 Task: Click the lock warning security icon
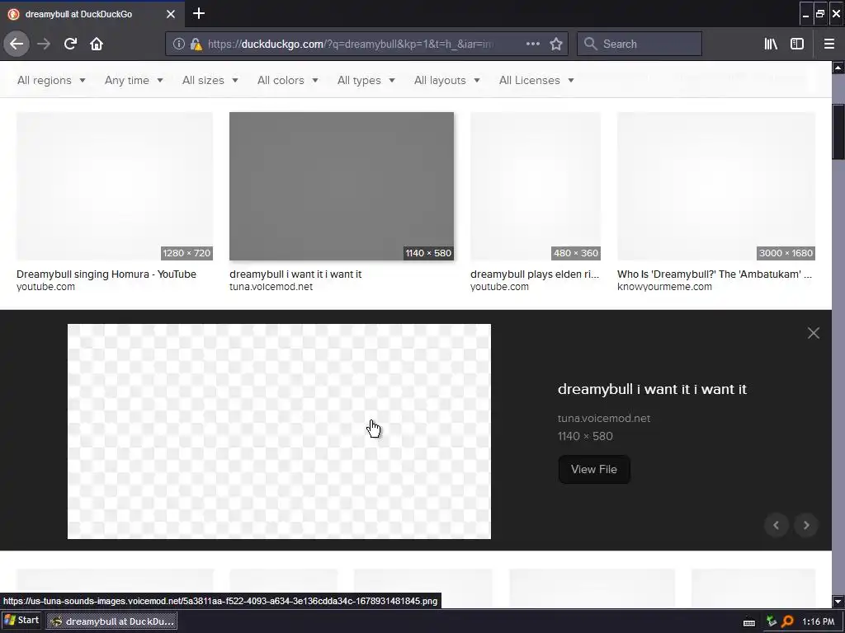click(196, 45)
